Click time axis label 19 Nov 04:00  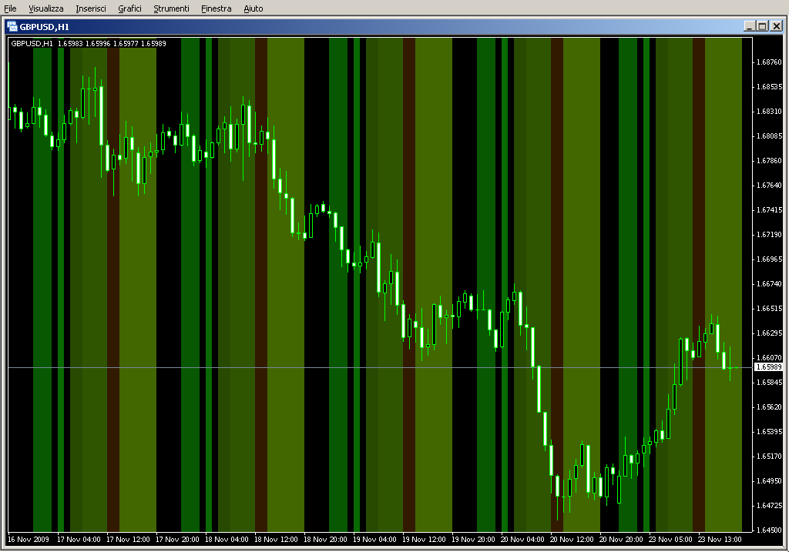[375, 540]
